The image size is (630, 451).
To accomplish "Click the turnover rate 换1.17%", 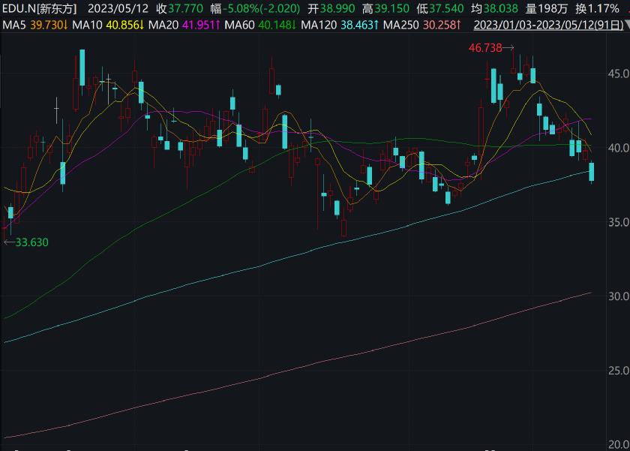I will click(x=597, y=8).
